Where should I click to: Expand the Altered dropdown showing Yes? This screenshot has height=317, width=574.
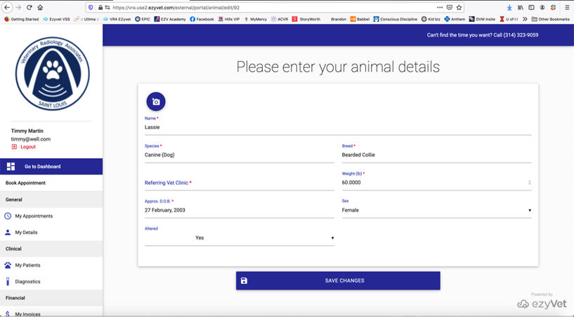239,238
